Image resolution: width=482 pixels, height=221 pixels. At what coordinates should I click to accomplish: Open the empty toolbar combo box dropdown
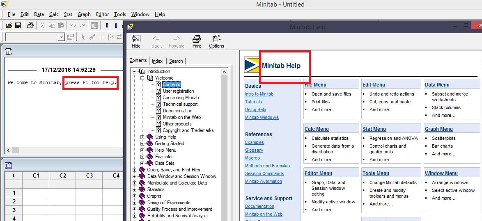click(x=62, y=37)
